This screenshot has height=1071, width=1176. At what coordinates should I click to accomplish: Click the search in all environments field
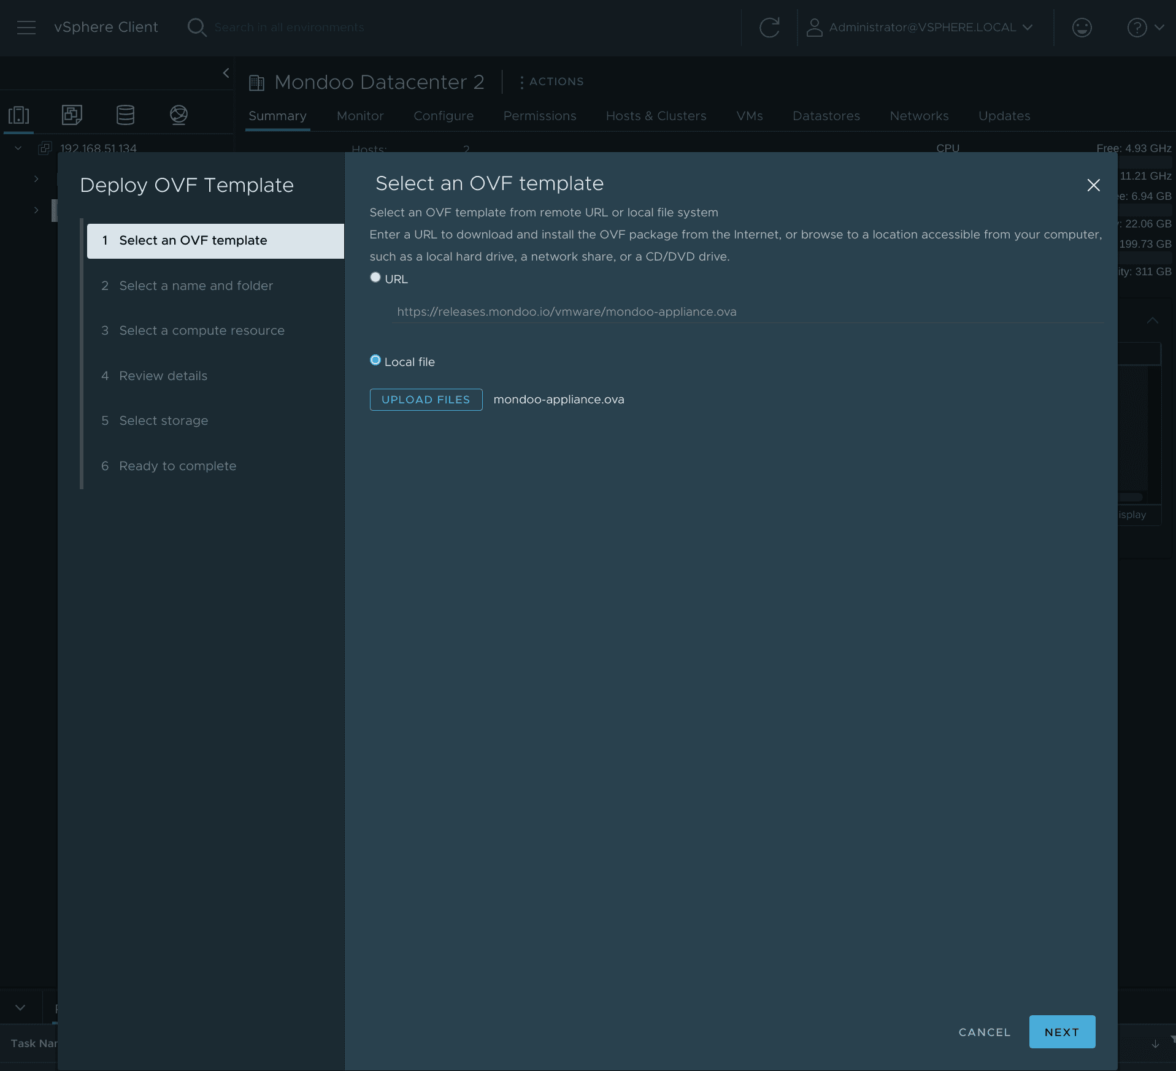tap(288, 27)
